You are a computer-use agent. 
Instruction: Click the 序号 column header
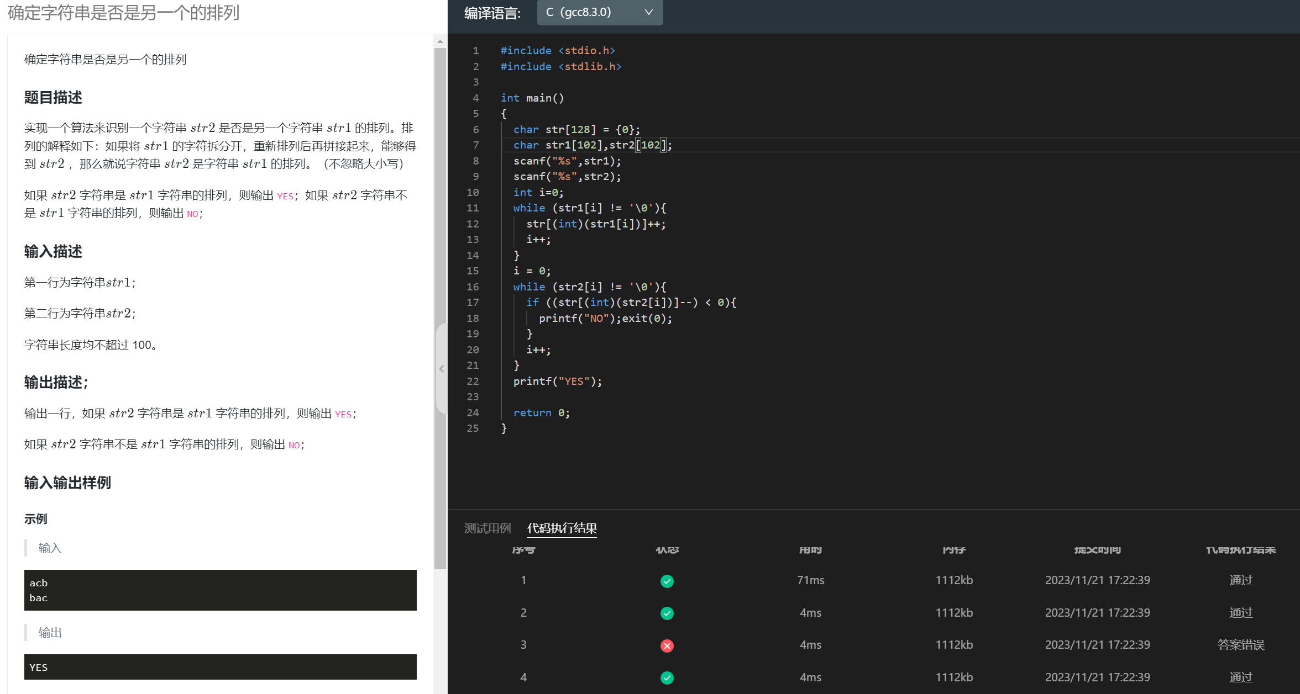(x=523, y=550)
